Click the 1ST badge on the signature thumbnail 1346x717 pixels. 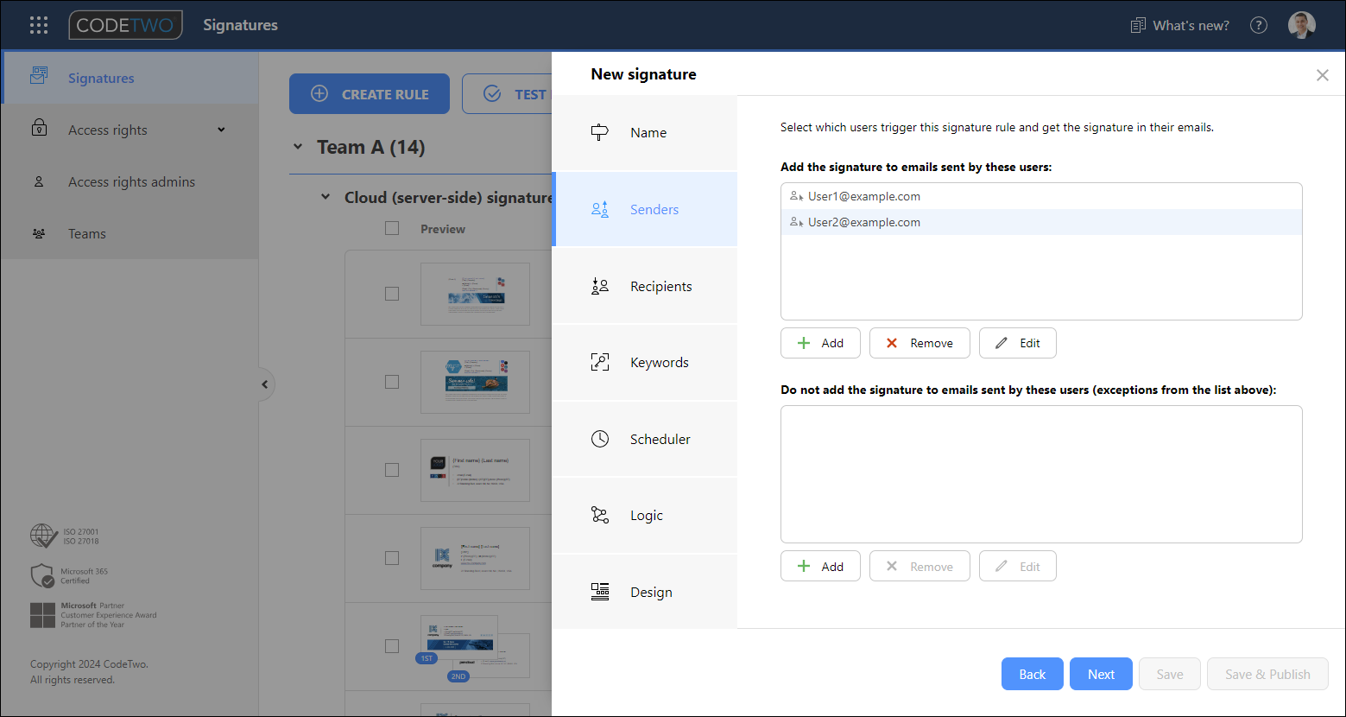(427, 658)
